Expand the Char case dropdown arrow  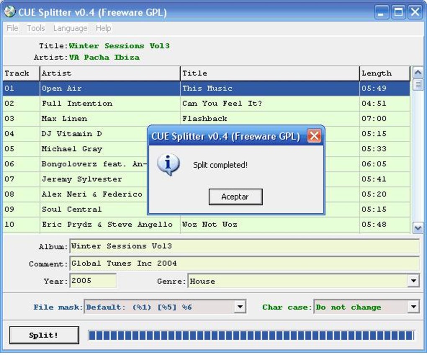pyautogui.click(x=413, y=307)
